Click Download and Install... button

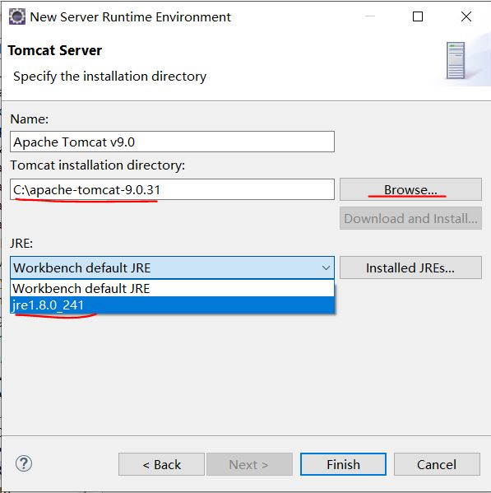tap(410, 218)
